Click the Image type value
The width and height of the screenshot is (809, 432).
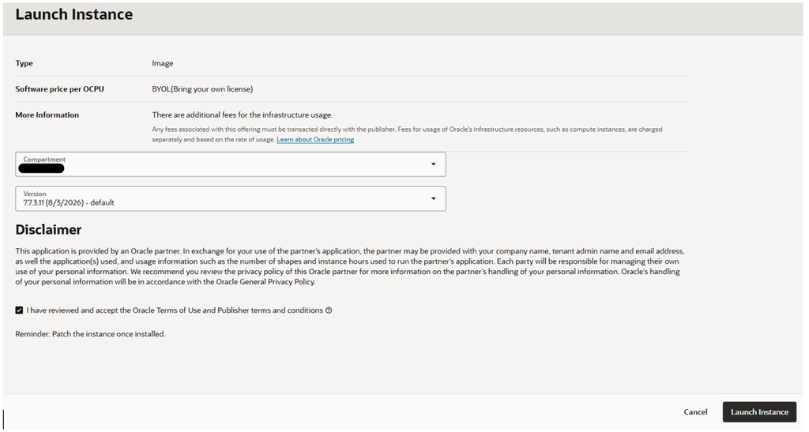coord(163,63)
